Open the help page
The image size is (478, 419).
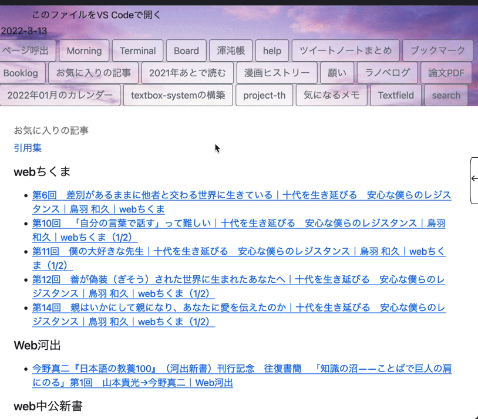pos(272,50)
